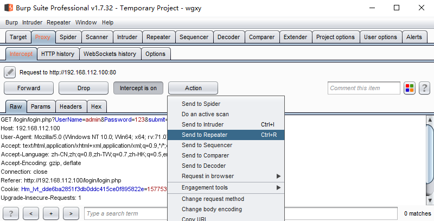
Task: Open the Action dropdown menu
Action: [193, 88]
